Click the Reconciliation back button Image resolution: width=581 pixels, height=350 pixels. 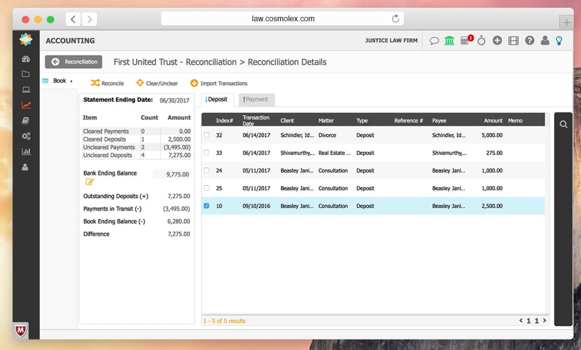(73, 62)
